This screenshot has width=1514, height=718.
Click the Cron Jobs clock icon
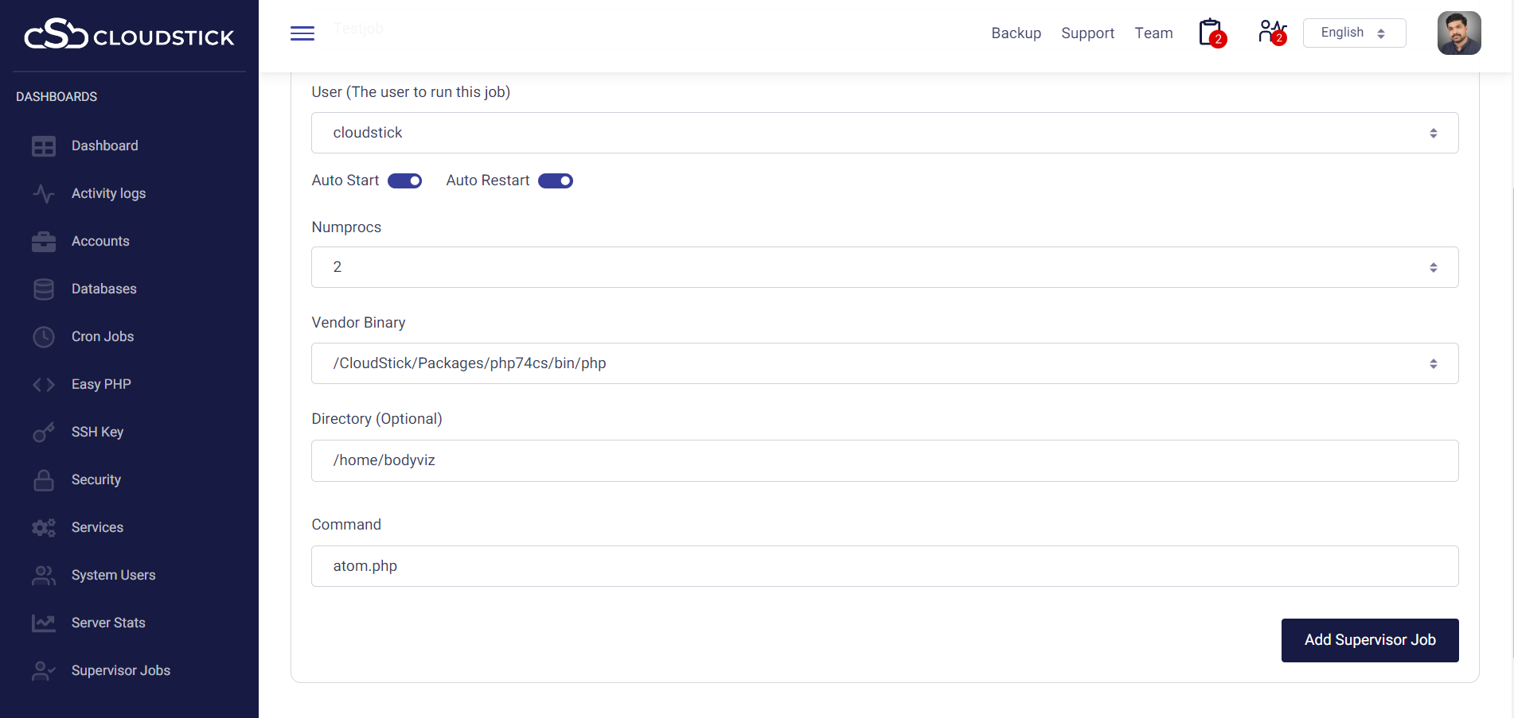coord(44,337)
